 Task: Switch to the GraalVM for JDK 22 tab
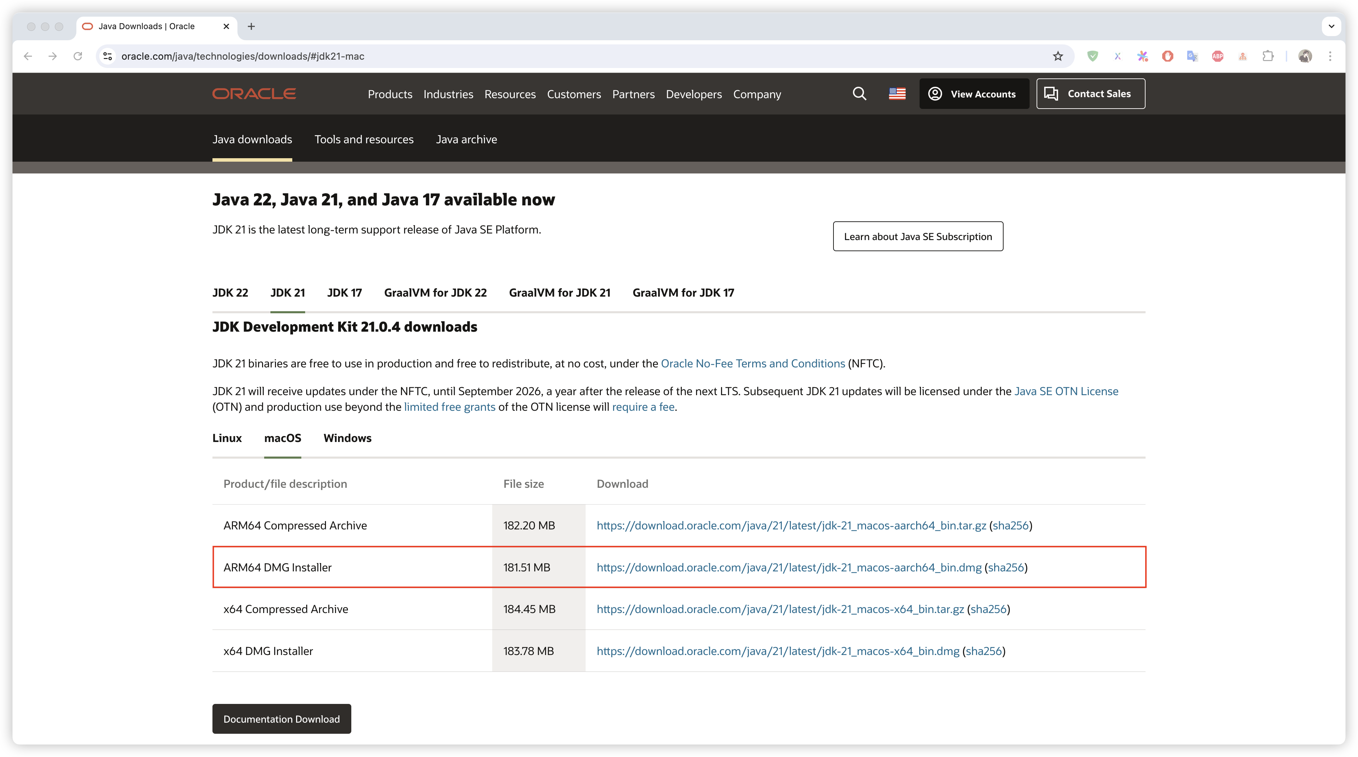(435, 293)
